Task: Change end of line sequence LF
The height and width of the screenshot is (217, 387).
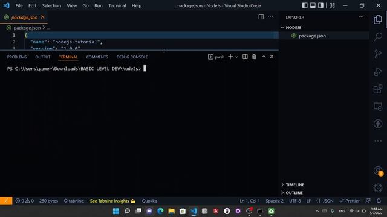Action: pos(308,201)
